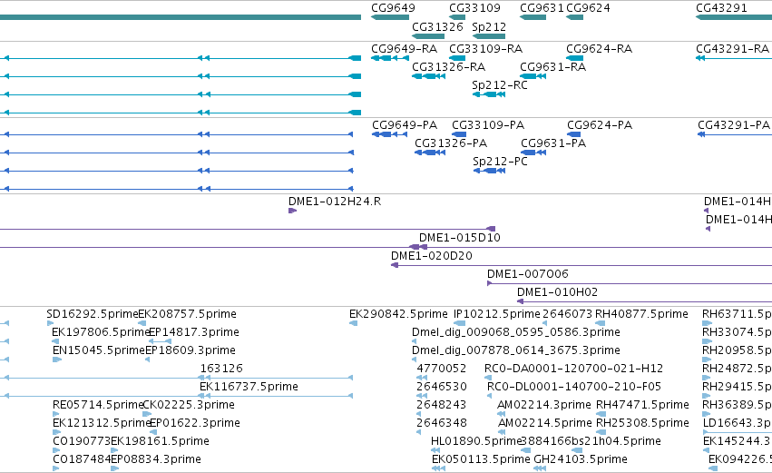Screen dimensions: 772x473
Task: Select protein CG33109-PA
Action: [x=488, y=125]
